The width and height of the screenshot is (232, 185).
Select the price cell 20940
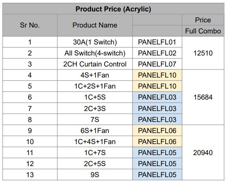(x=203, y=153)
